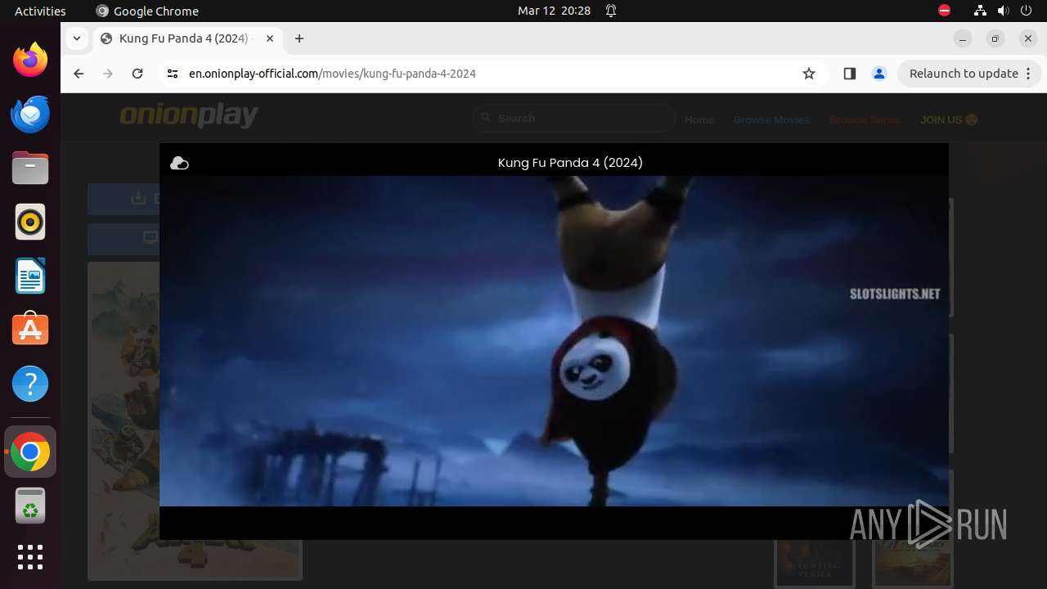The image size is (1047, 589).
Task: Open a new browser tab
Action: point(299,38)
